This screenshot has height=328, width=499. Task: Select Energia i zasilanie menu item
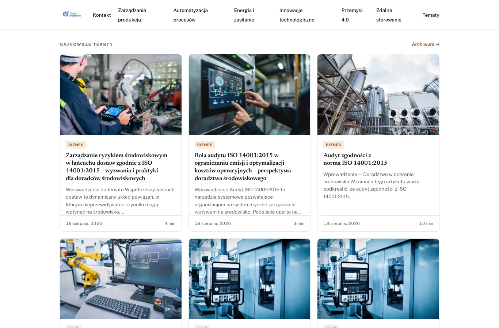click(x=244, y=15)
